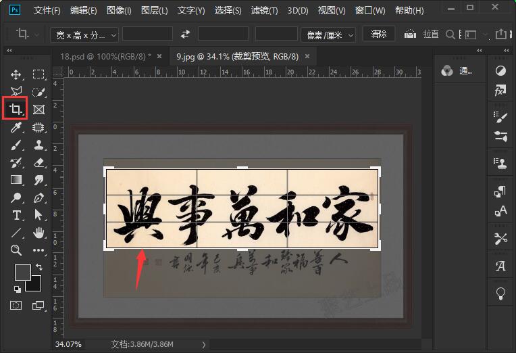Open the Image (图像) menu
This screenshot has height=353, width=516.
tap(119, 11)
